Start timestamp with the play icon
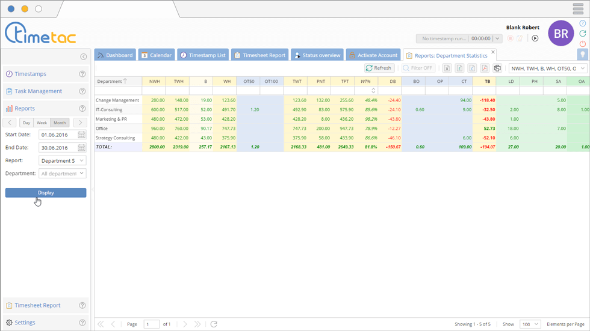Image resolution: width=590 pixels, height=331 pixels. click(535, 38)
